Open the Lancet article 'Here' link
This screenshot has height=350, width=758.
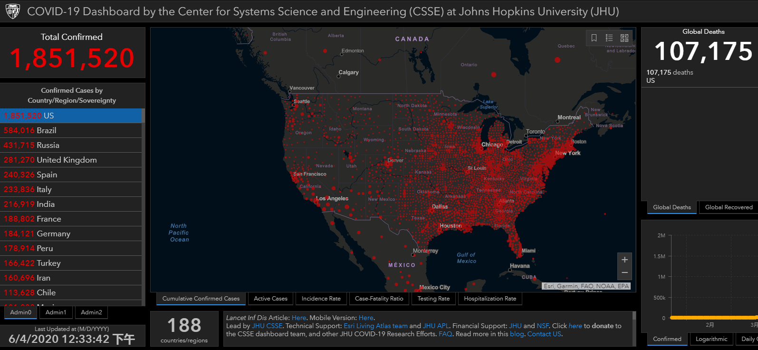(x=299, y=318)
